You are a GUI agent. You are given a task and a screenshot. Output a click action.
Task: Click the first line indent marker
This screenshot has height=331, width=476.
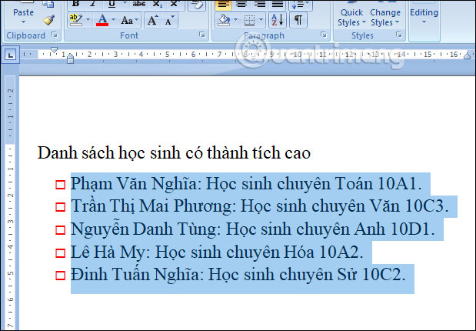54,49
